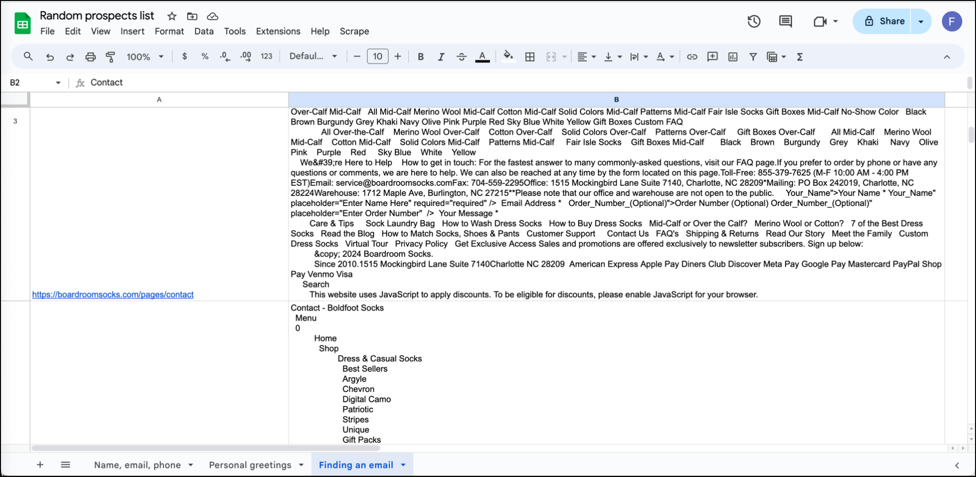This screenshot has width=976, height=477.
Task: Switch to Personal greetings sheet
Action: pyautogui.click(x=250, y=465)
